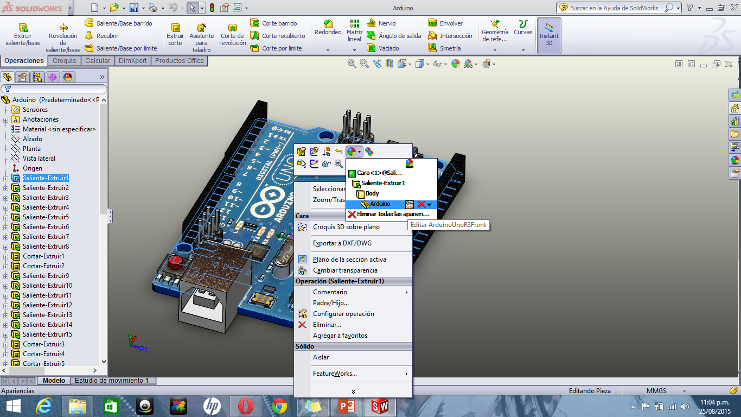741x417 pixels.
Task: Expand the Cortar-Extruir1 tree node
Action: pos(5,256)
